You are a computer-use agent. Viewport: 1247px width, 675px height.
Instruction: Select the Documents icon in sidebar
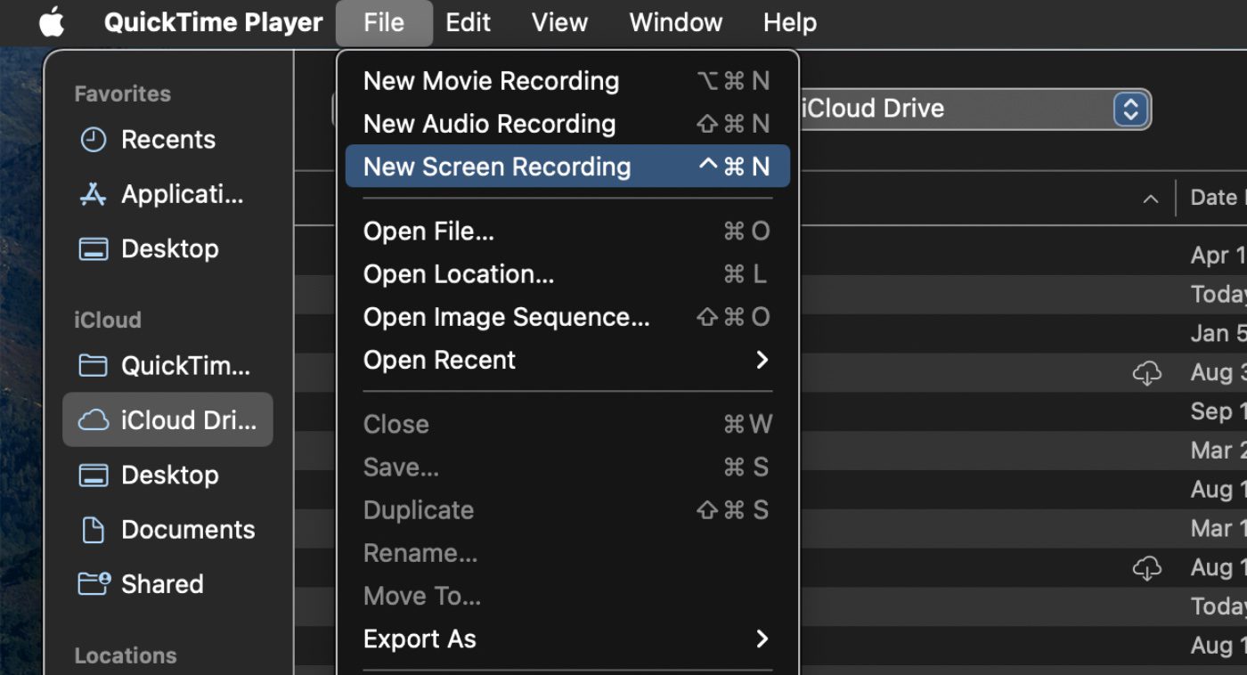(x=94, y=530)
